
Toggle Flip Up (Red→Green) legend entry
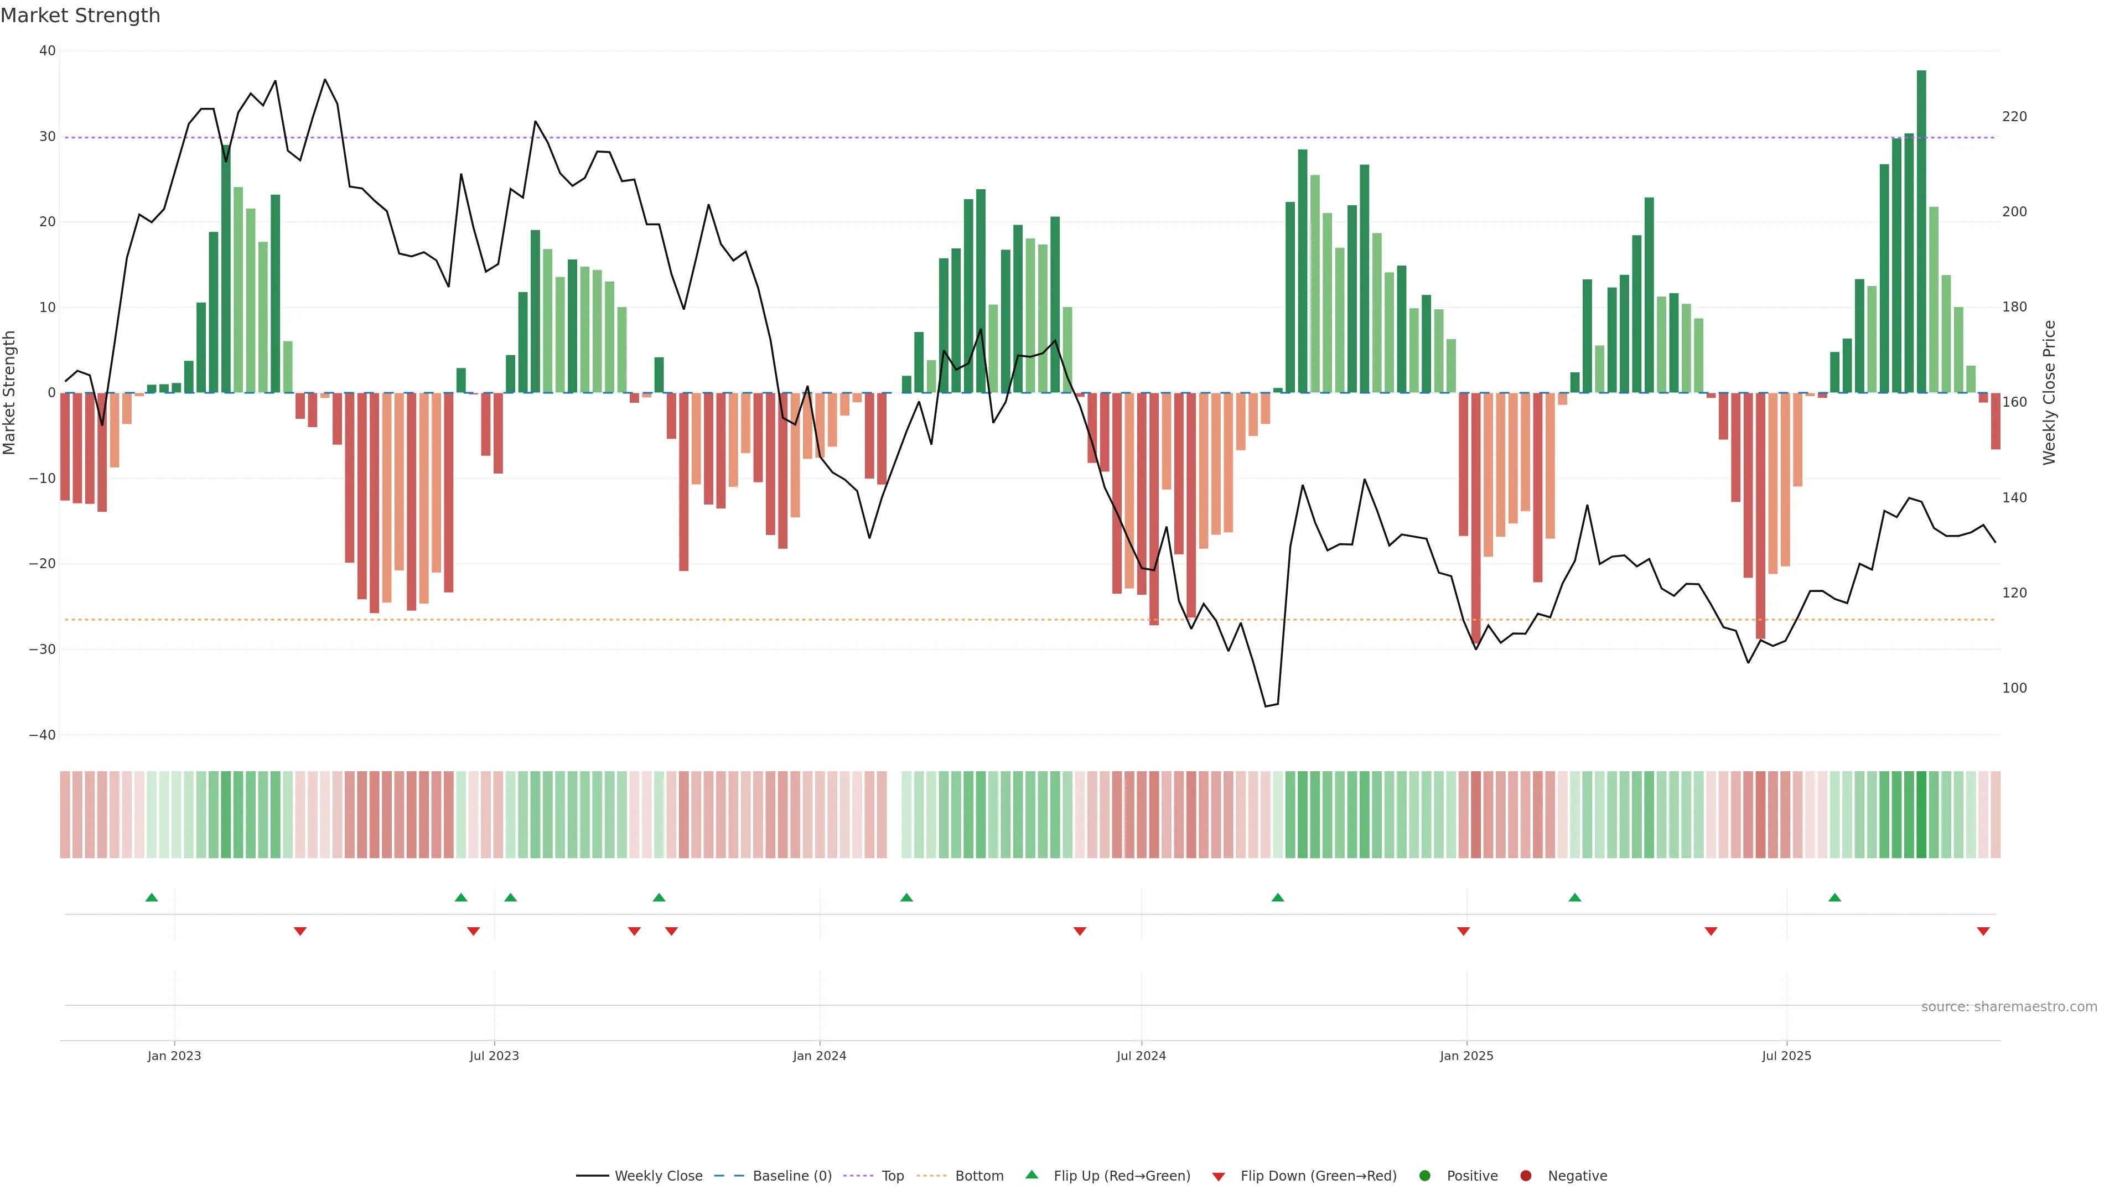pos(1121,1176)
